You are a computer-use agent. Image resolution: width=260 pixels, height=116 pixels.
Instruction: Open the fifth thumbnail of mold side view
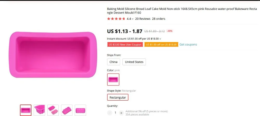80,110
